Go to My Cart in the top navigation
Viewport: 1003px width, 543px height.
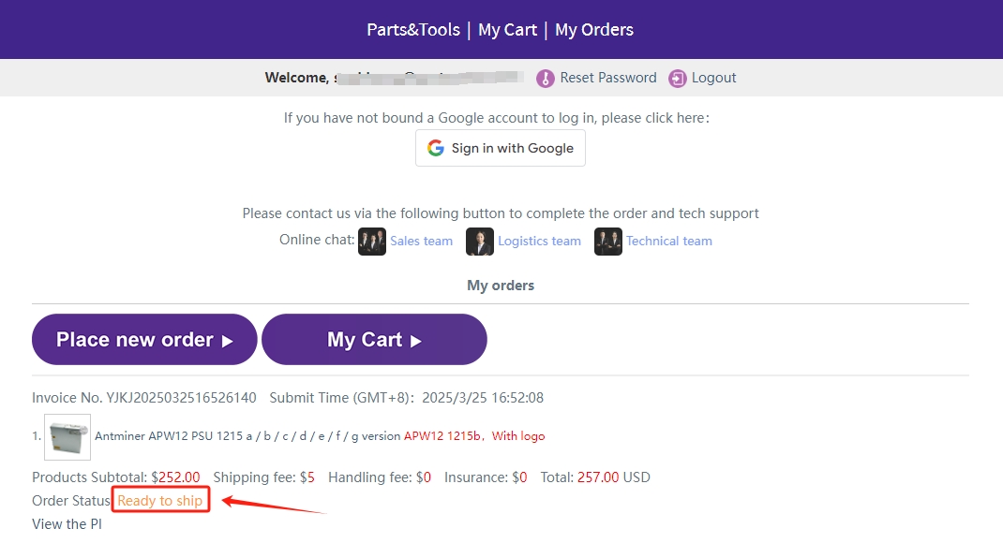pyautogui.click(x=507, y=30)
